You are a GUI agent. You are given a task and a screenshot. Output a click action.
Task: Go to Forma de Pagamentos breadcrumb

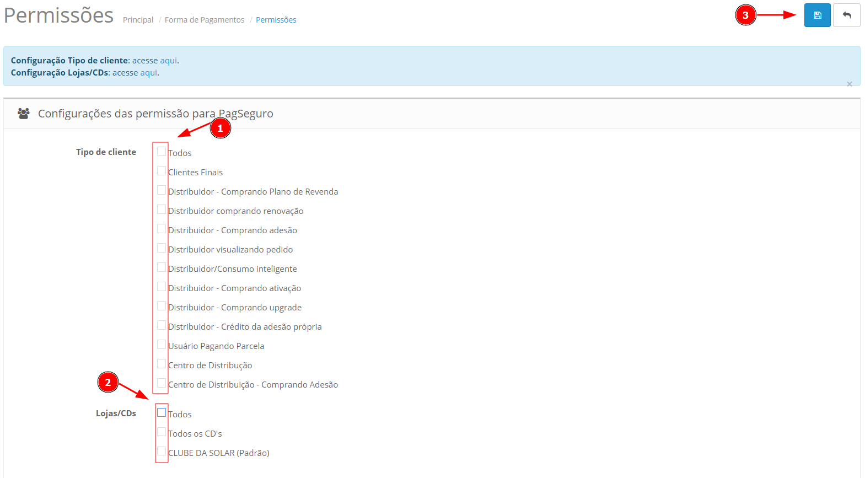coord(204,20)
